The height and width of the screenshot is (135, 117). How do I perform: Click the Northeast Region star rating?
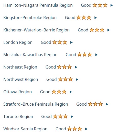tap(64, 67)
